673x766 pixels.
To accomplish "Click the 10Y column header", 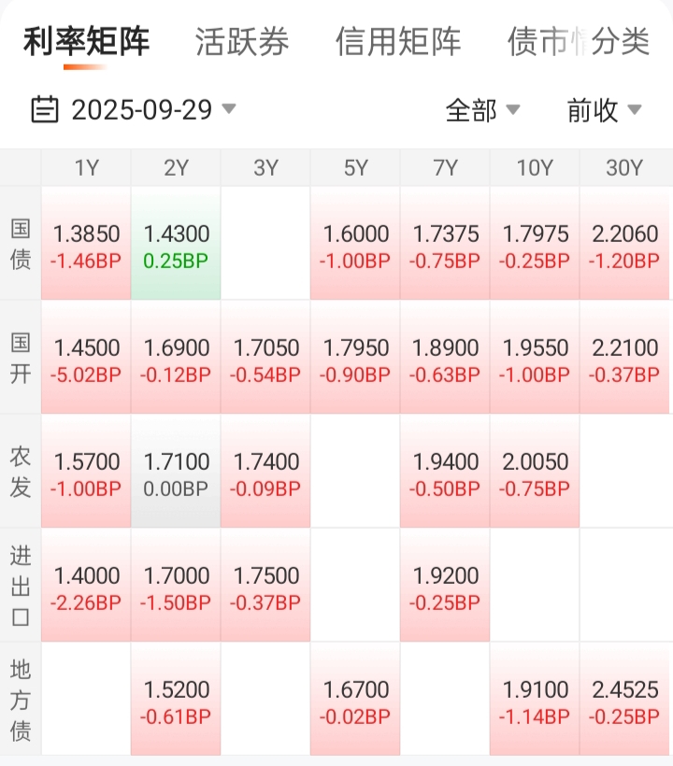I will (535, 167).
